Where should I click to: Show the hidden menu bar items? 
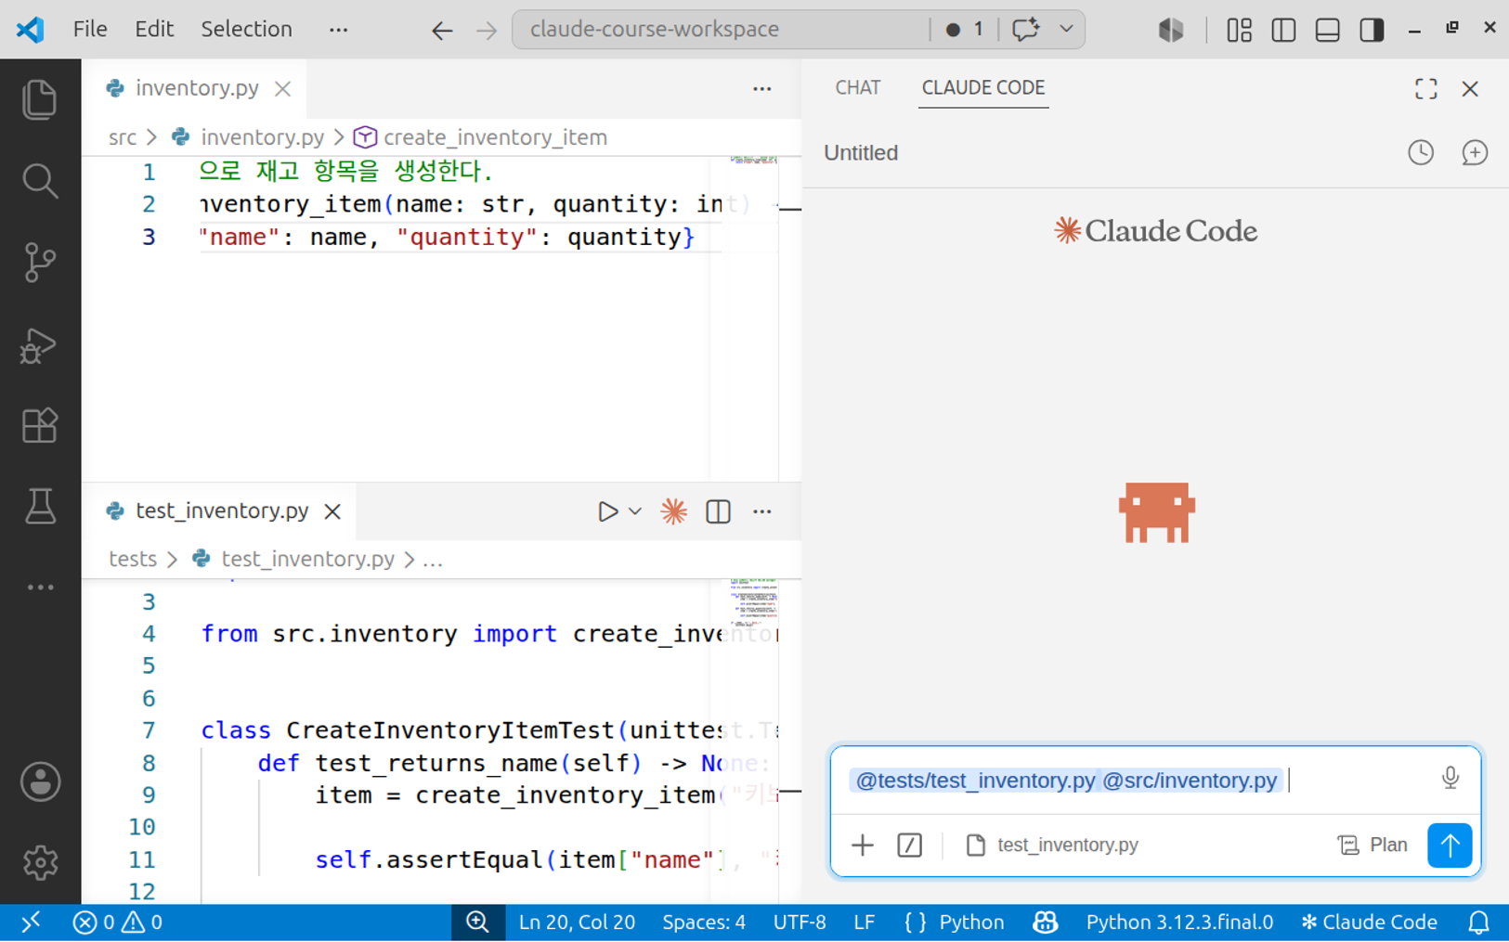338,29
